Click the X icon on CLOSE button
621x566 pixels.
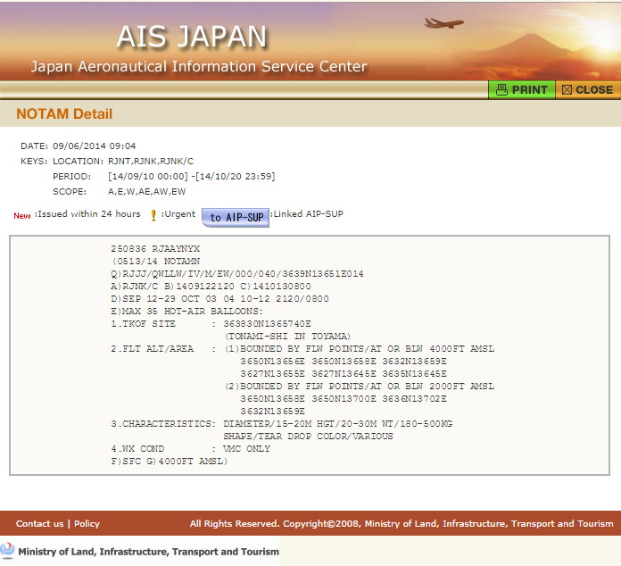(x=567, y=89)
